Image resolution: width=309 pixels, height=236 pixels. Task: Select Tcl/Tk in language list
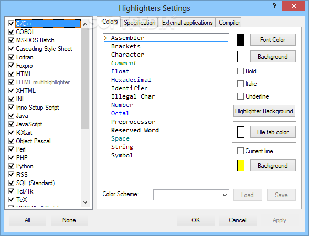[x=25, y=191]
